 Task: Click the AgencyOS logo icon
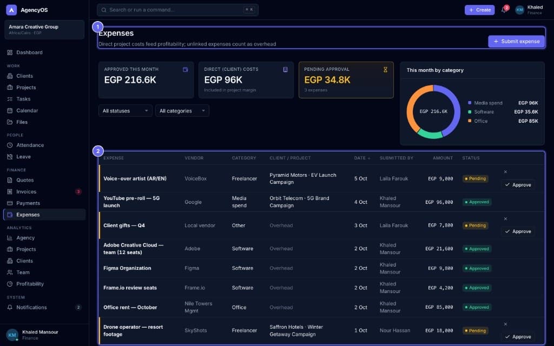[11, 10]
